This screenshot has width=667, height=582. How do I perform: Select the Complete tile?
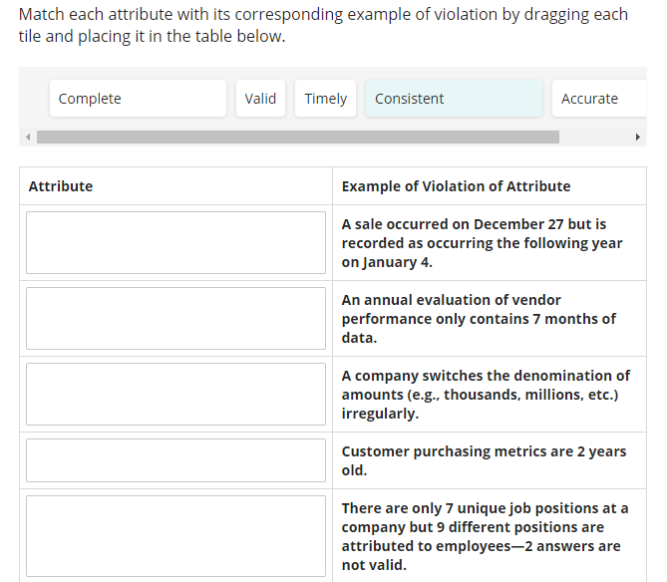(x=138, y=99)
